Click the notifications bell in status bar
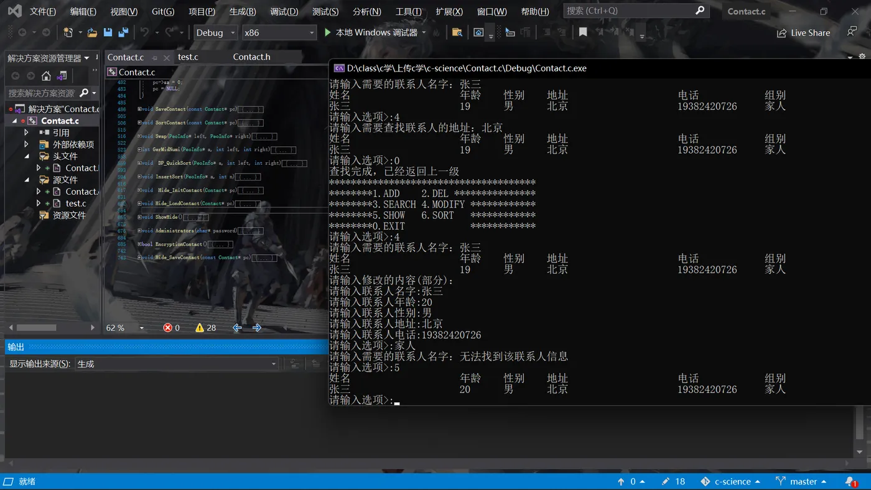The width and height of the screenshot is (871, 490). click(851, 481)
